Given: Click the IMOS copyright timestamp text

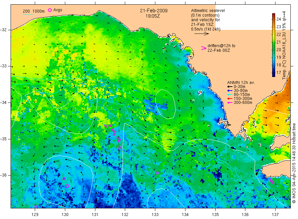Looking at the screenshot, I should pyautogui.click(x=294, y=163).
